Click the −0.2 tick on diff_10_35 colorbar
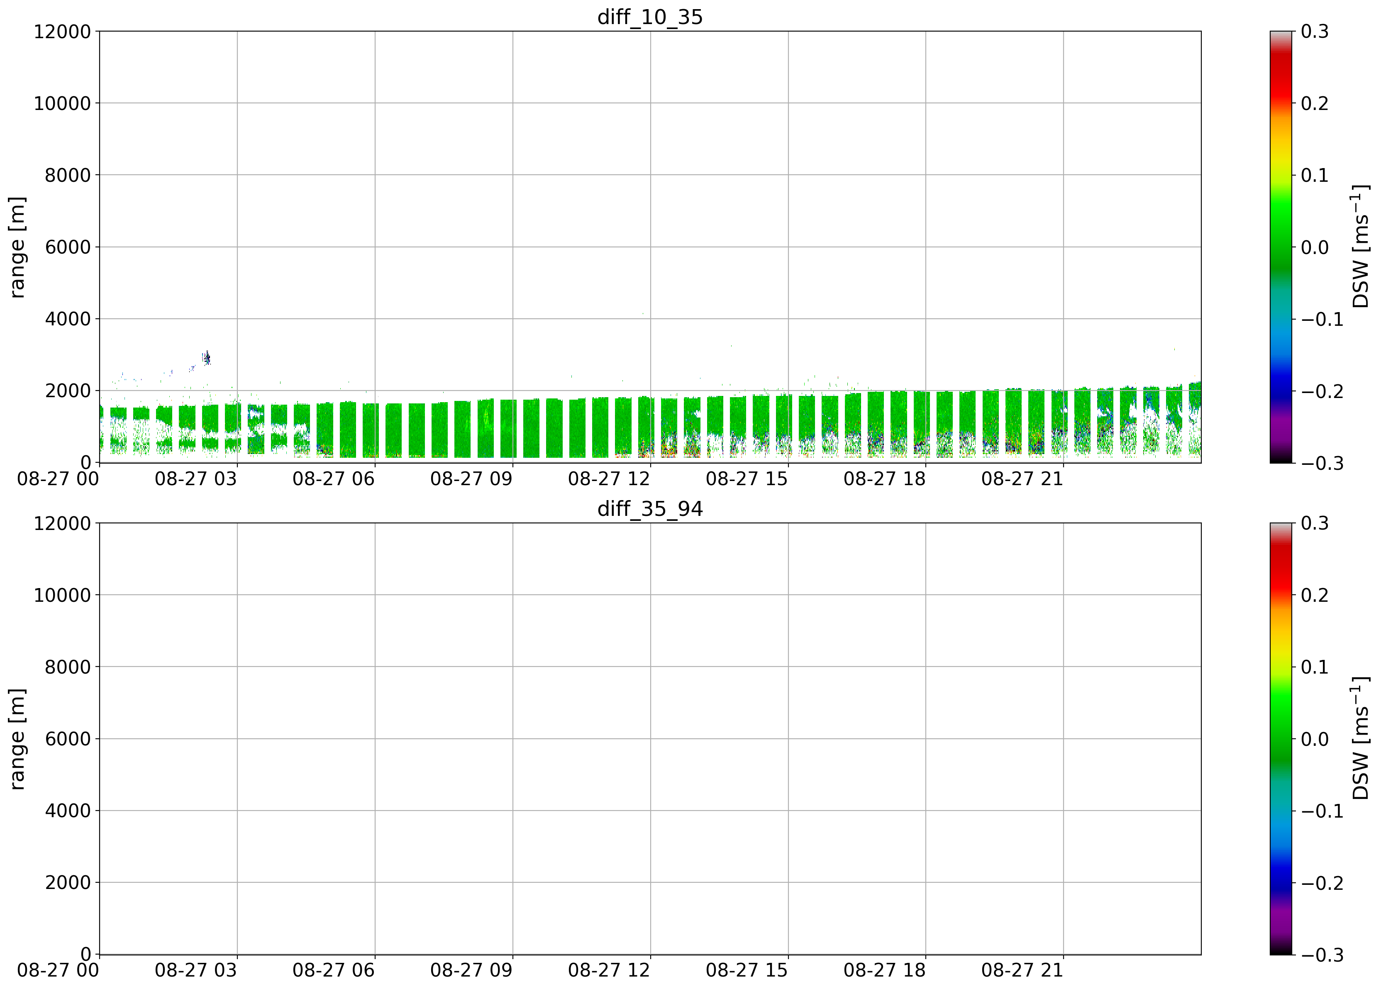Image resolution: width=1381 pixels, height=989 pixels. (1322, 391)
